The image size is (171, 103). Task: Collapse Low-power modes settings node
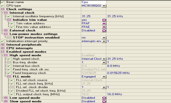[6, 34]
